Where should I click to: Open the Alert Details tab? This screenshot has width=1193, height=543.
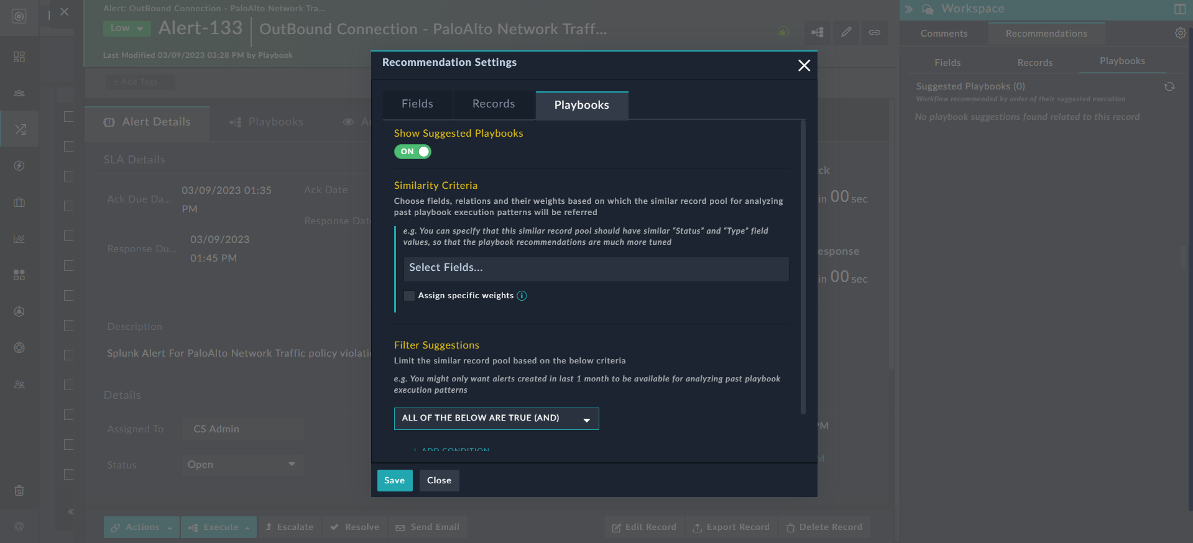147,122
